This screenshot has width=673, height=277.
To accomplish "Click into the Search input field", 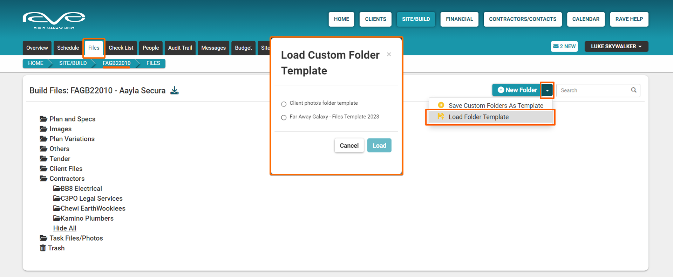I will point(593,90).
